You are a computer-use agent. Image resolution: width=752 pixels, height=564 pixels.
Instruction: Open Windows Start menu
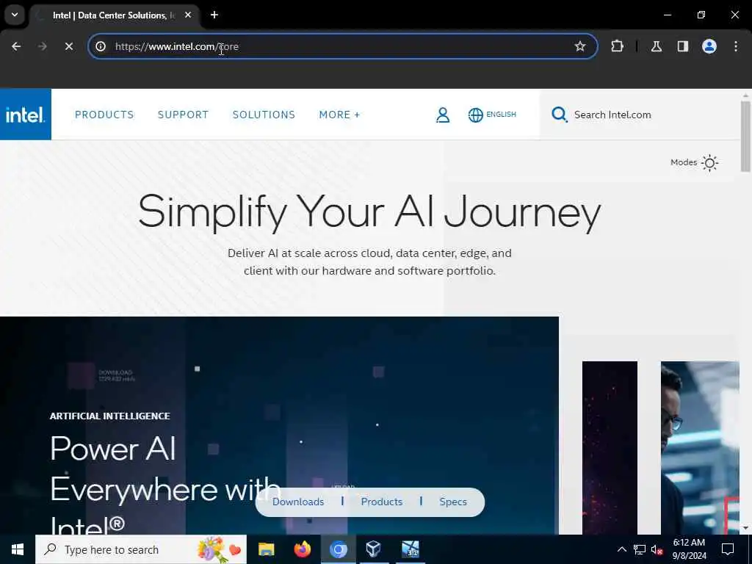[x=18, y=549]
